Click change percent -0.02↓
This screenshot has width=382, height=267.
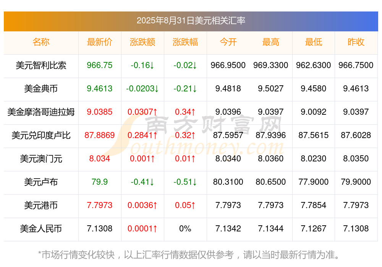point(185,65)
